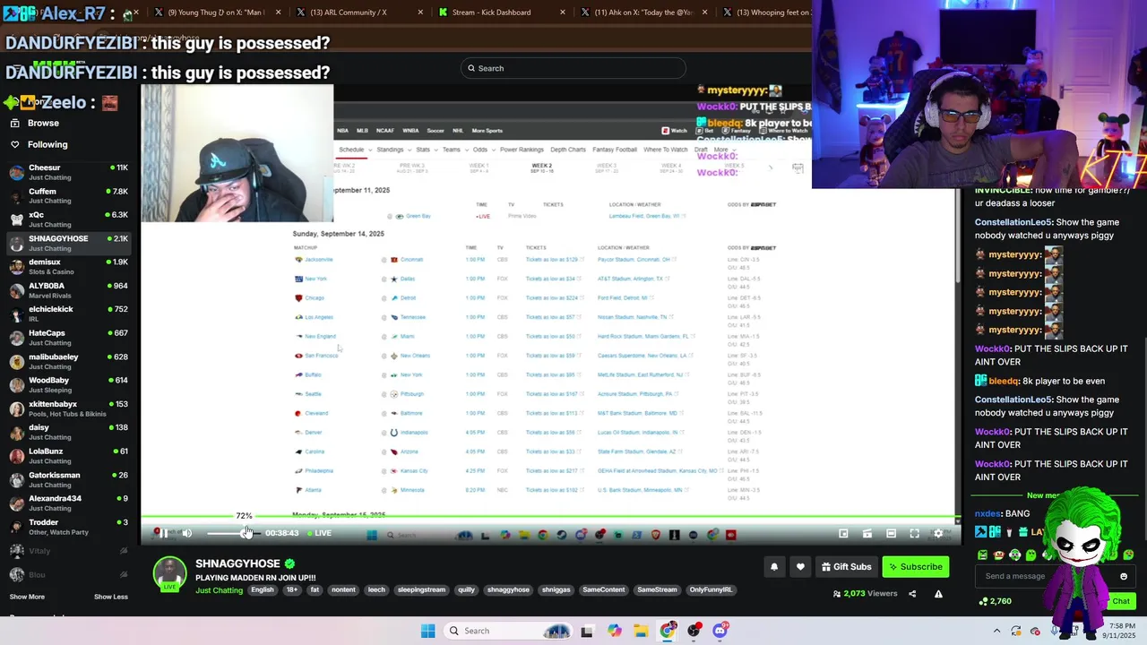Open the ALYBOBA channel in sidebar
This screenshot has width=1147, height=645.
click(x=70, y=290)
